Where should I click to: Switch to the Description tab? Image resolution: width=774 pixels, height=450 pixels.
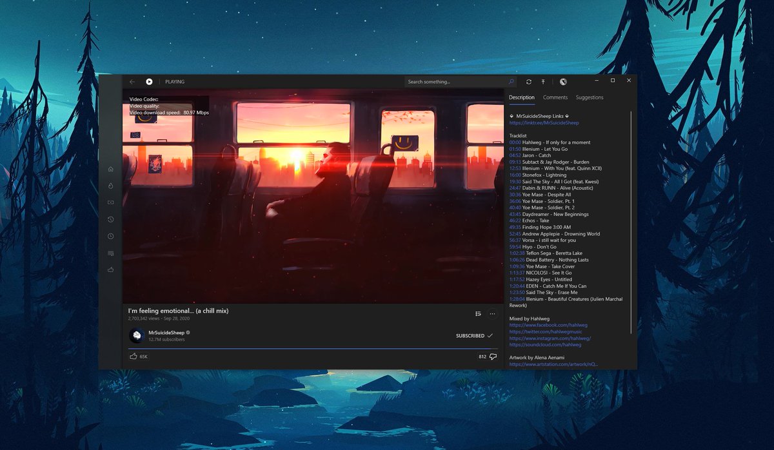[522, 97]
